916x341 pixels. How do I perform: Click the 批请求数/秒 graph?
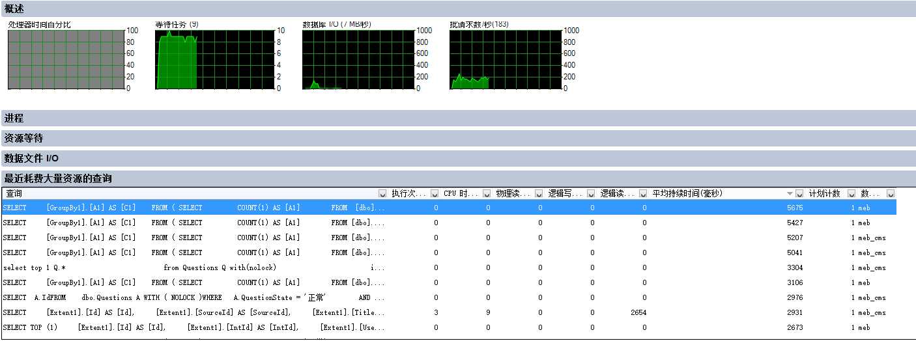tap(506, 59)
